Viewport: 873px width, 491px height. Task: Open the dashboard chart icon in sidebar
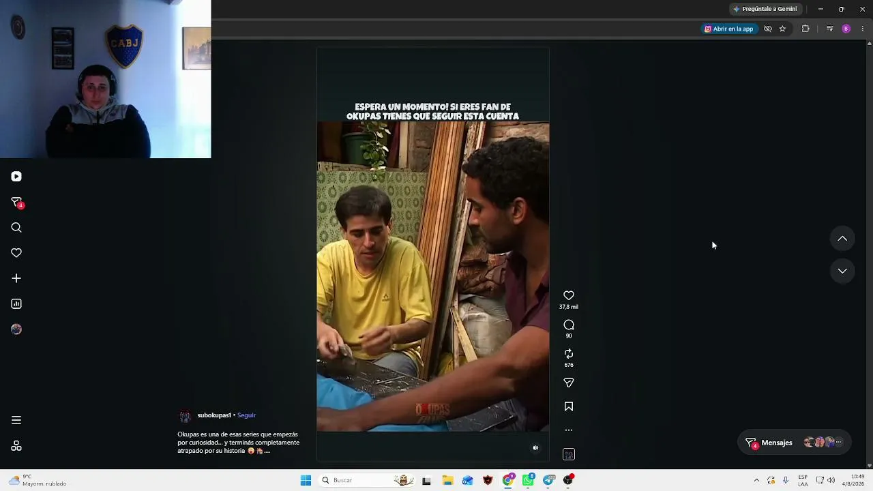coord(16,304)
